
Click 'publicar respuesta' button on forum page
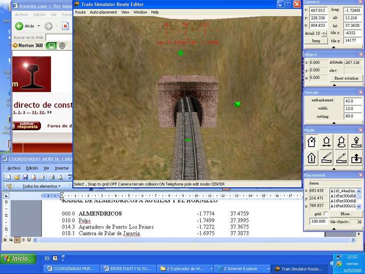click(x=27, y=125)
